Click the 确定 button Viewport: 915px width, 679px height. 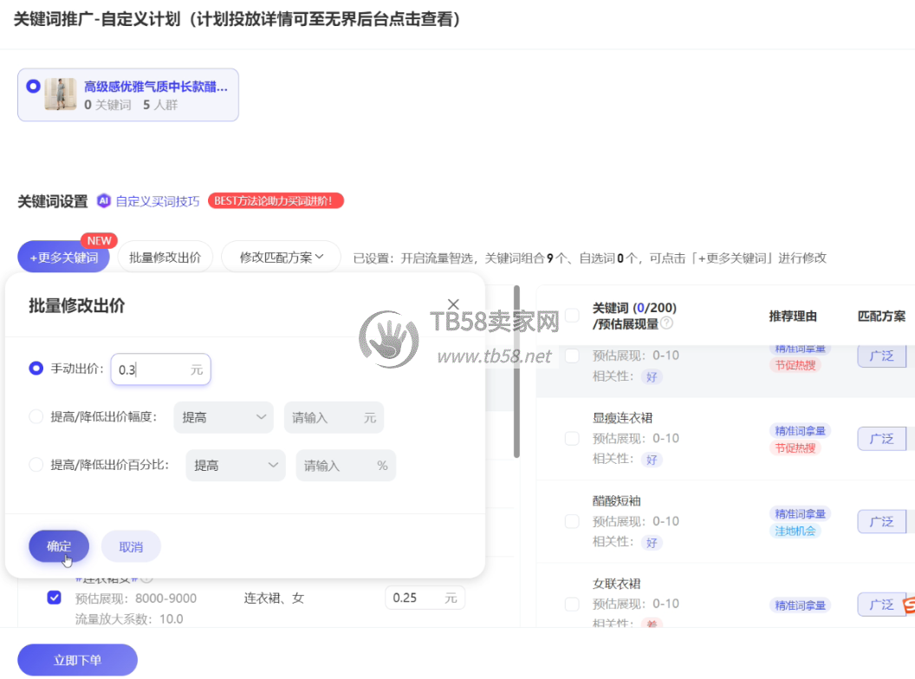click(59, 546)
